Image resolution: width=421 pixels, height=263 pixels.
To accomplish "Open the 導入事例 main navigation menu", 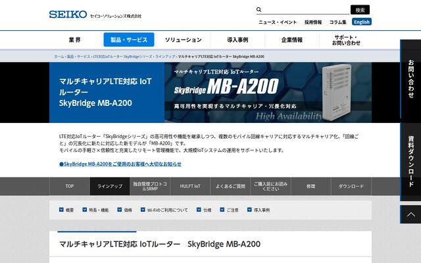I will click(x=237, y=40).
